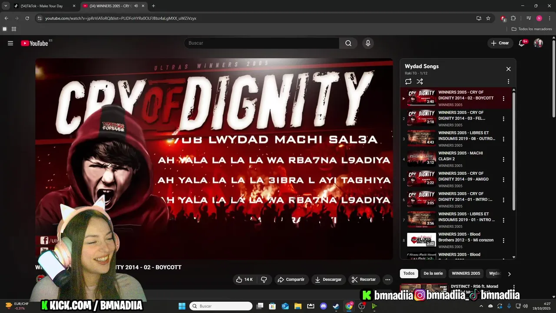The height and width of the screenshot is (313, 556).
Task: Select the WINNERS 2005 filter chip
Action: [x=466, y=273]
